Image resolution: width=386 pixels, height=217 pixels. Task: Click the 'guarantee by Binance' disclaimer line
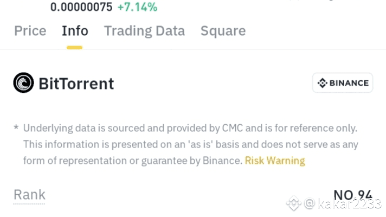pos(133,161)
